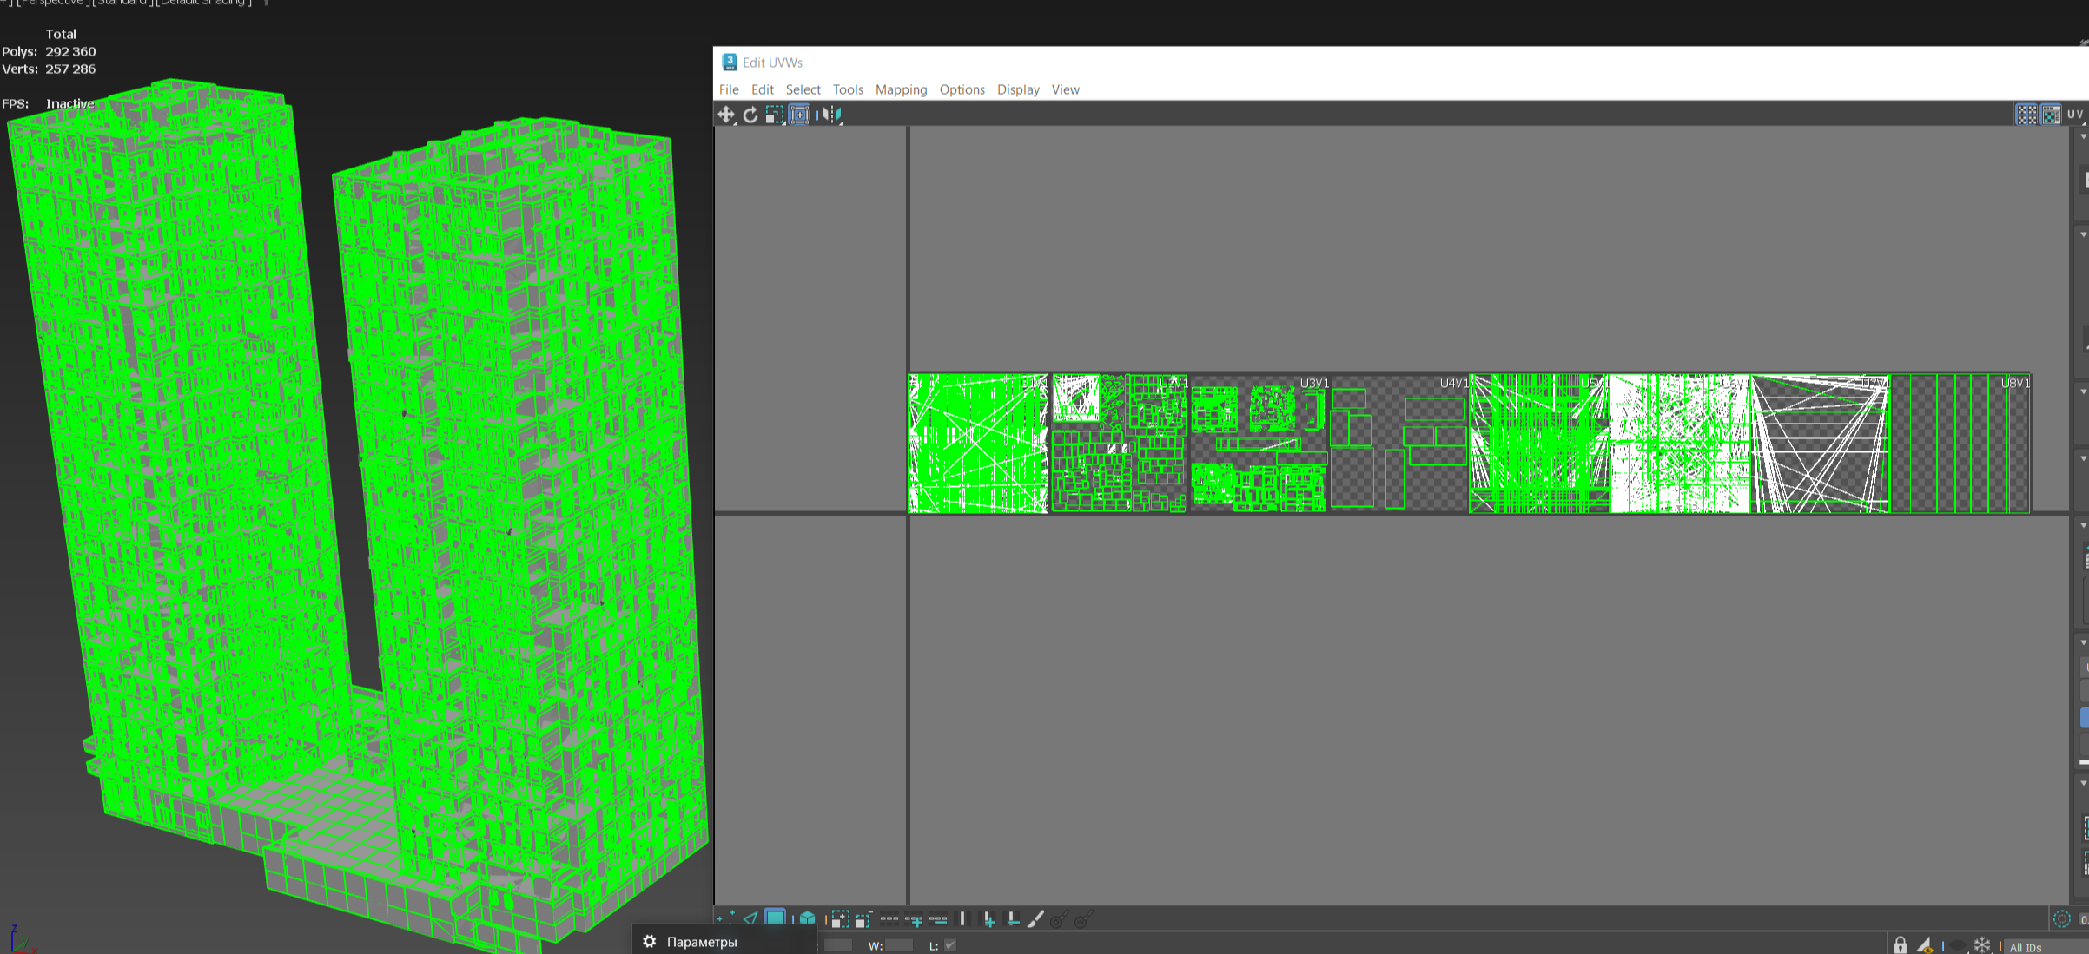Select the Move tool in Edit UVWs toolbar
2089x954 pixels.
(726, 115)
